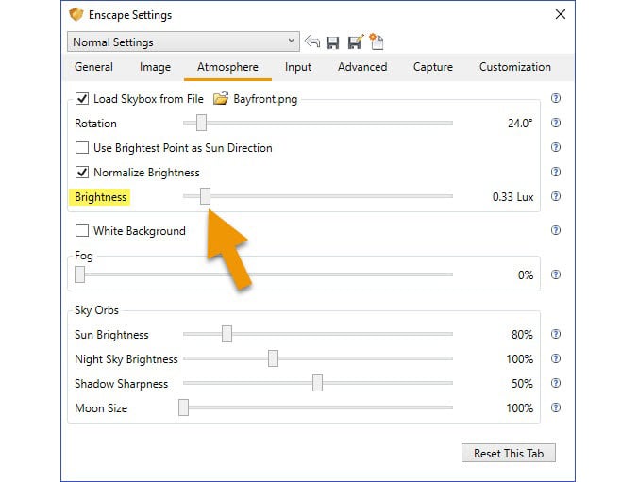Image resolution: width=638 pixels, height=482 pixels.
Task: Open help icon for Normalize Brightness
Action: click(555, 172)
